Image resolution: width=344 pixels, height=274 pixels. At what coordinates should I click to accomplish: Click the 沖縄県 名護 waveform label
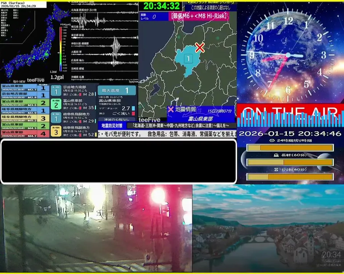pyautogui.click(x=77, y=77)
